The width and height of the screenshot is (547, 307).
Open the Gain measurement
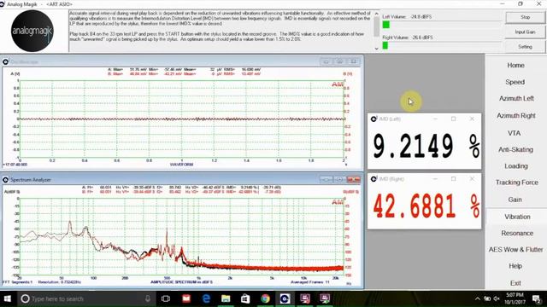515,200
